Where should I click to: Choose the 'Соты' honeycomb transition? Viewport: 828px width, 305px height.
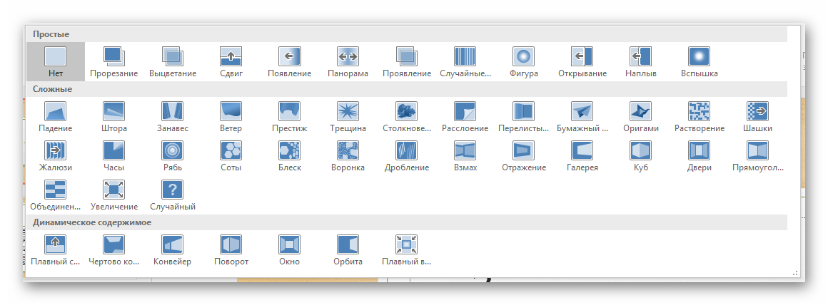231,156
